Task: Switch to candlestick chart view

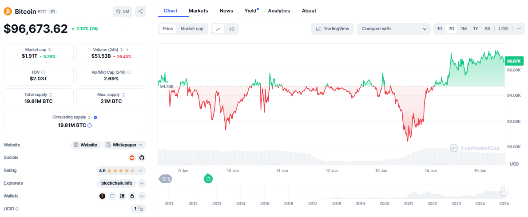Action: tap(231, 29)
